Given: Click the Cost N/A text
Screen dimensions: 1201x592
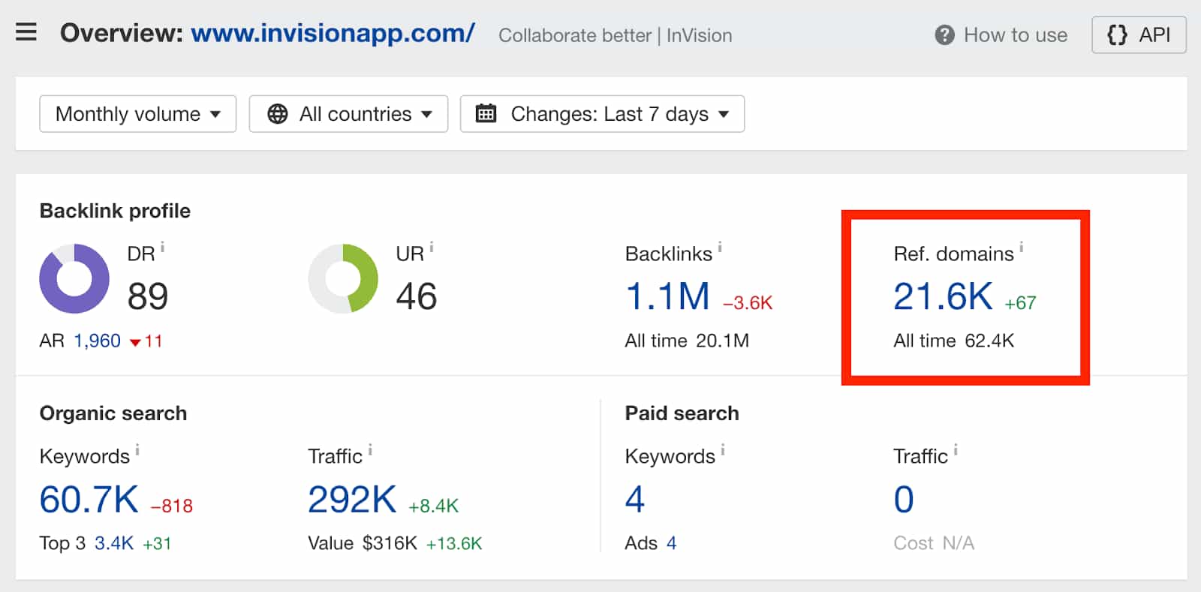Looking at the screenshot, I should pyautogui.click(x=934, y=543).
